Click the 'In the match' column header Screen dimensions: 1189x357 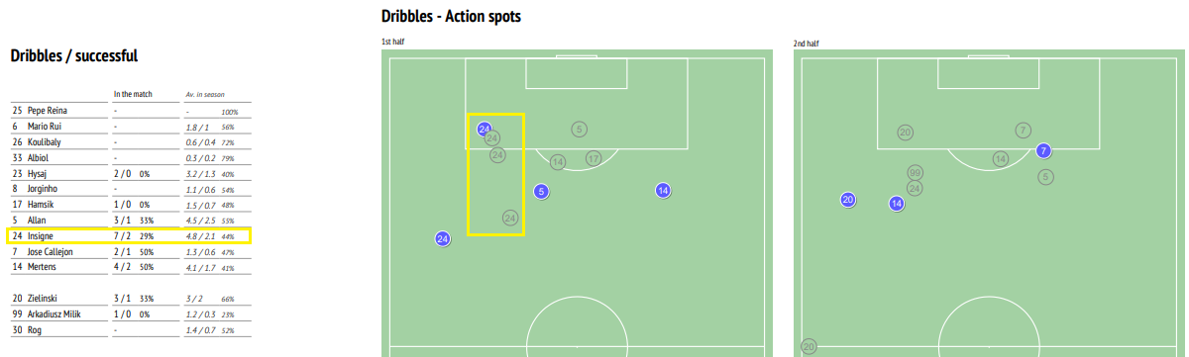click(133, 95)
